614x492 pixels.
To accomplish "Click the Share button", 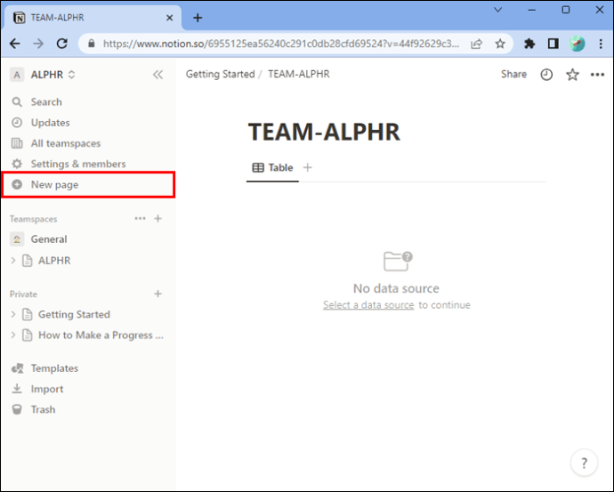I will pyautogui.click(x=513, y=75).
